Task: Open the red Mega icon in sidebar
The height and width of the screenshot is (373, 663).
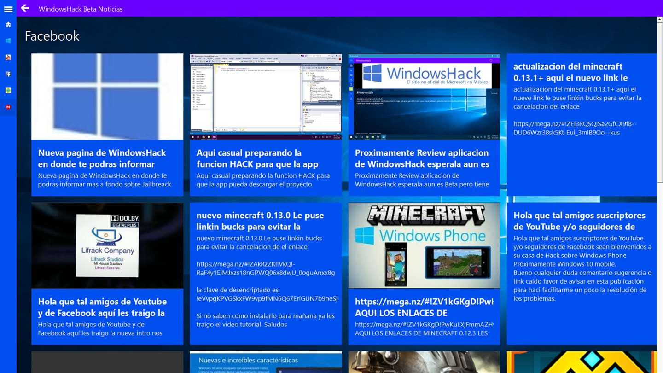Action: click(8, 107)
